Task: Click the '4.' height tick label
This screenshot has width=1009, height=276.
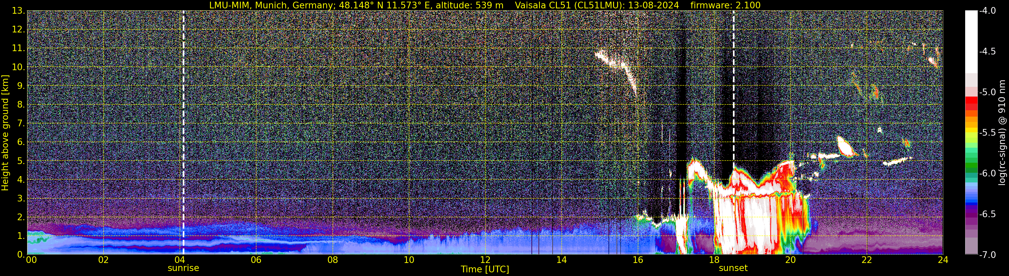Action: click(21, 179)
